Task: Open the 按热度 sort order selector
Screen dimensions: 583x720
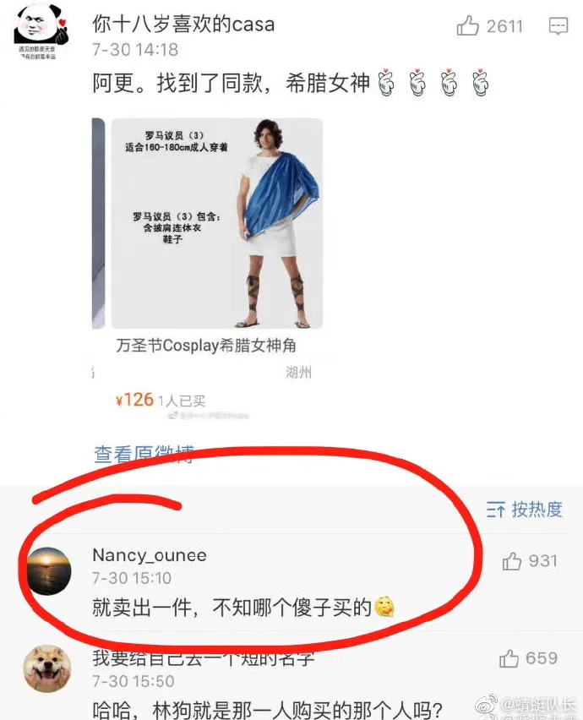Action: pos(525,510)
